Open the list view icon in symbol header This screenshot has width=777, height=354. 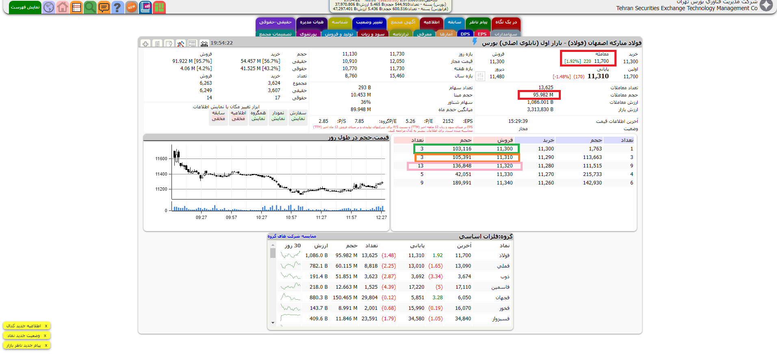click(x=193, y=43)
